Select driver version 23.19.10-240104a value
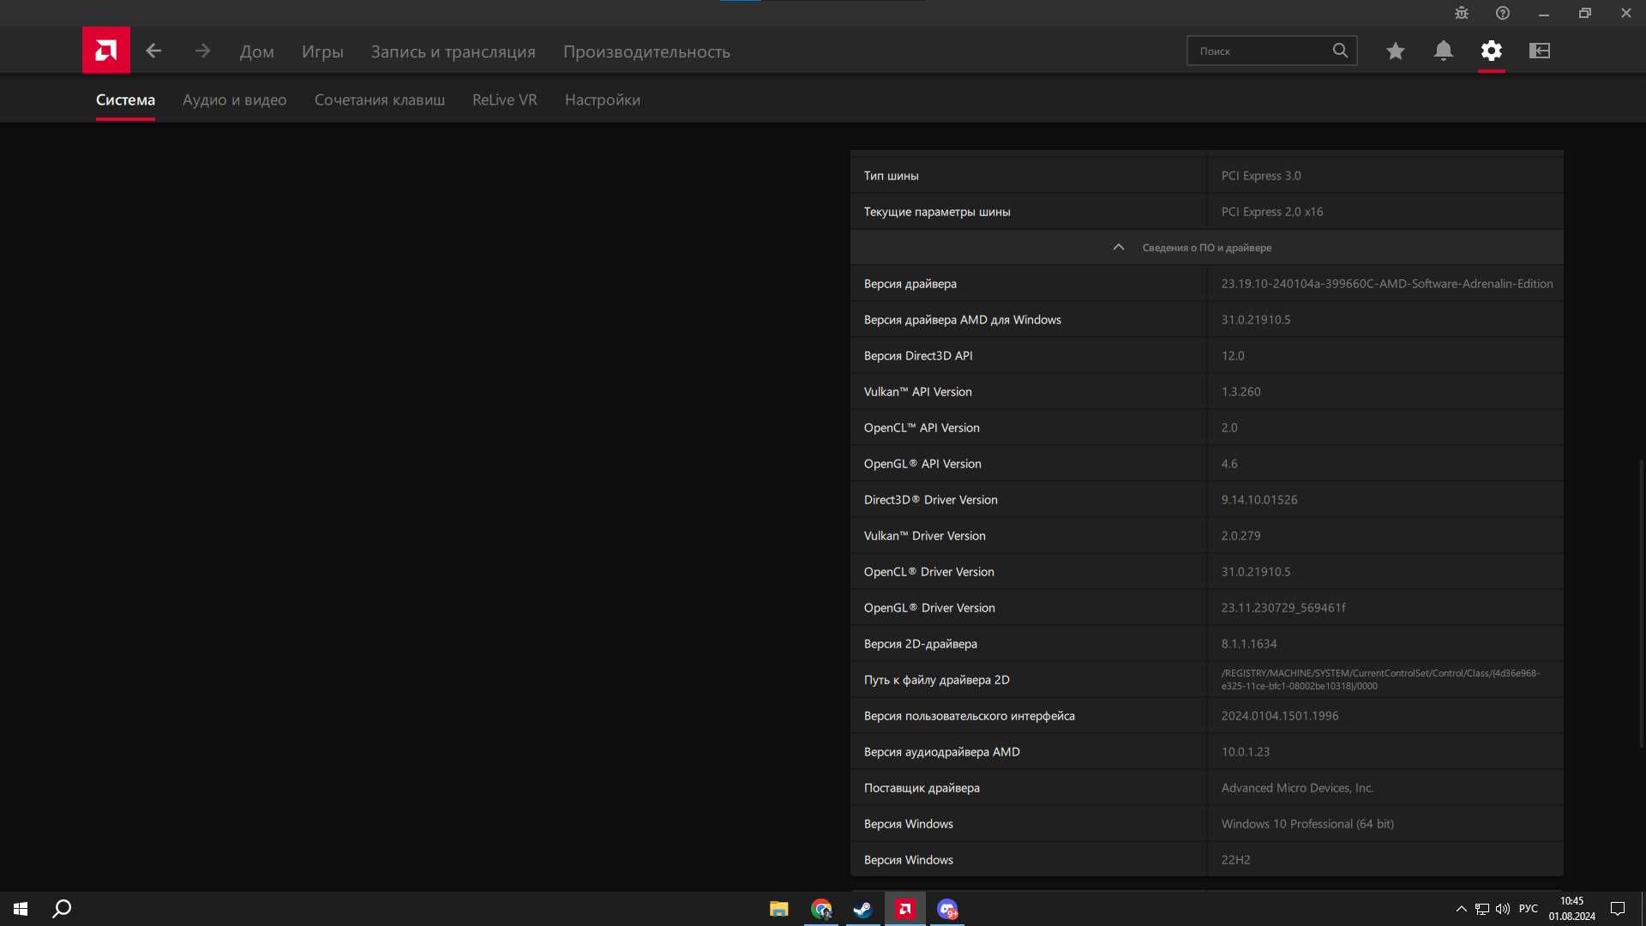 pyautogui.click(x=1386, y=284)
